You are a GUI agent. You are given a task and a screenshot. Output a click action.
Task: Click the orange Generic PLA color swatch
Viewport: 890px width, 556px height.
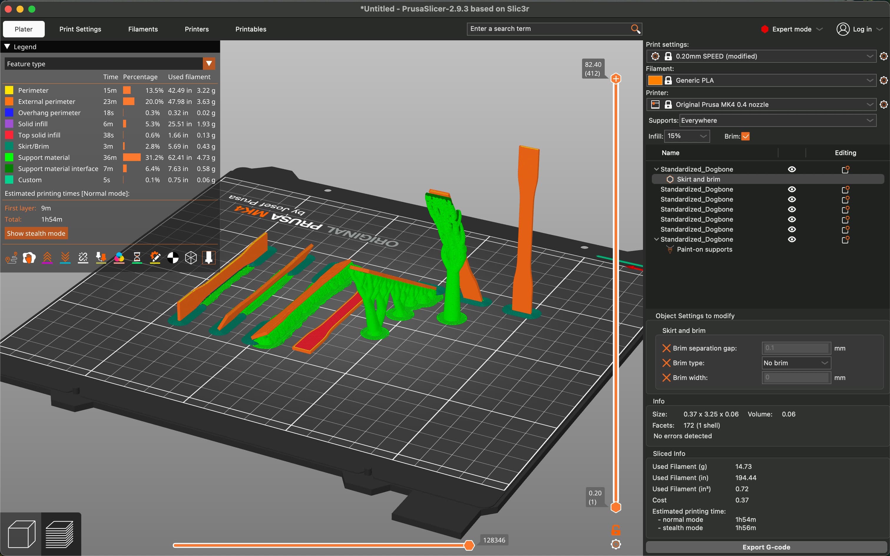coord(655,80)
